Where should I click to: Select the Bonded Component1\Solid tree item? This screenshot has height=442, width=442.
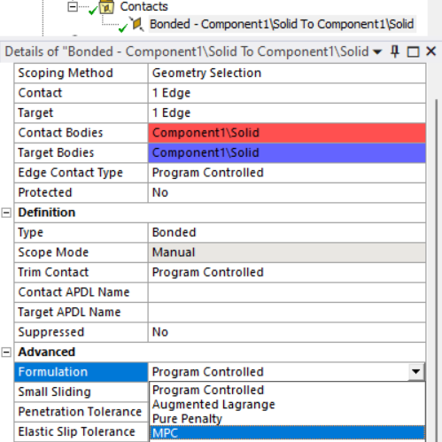tap(282, 24)
